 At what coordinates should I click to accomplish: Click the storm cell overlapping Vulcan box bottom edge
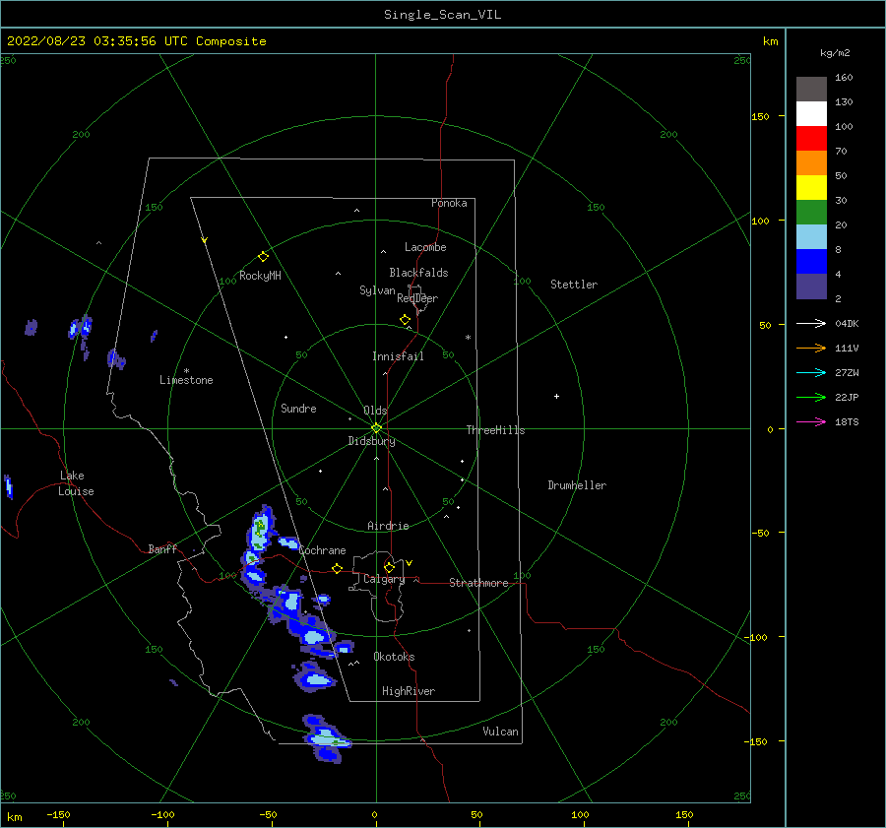(327, 738)
